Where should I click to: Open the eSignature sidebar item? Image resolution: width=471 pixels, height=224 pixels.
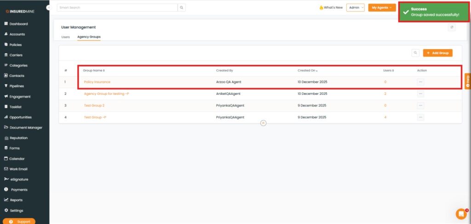[19, 179]
